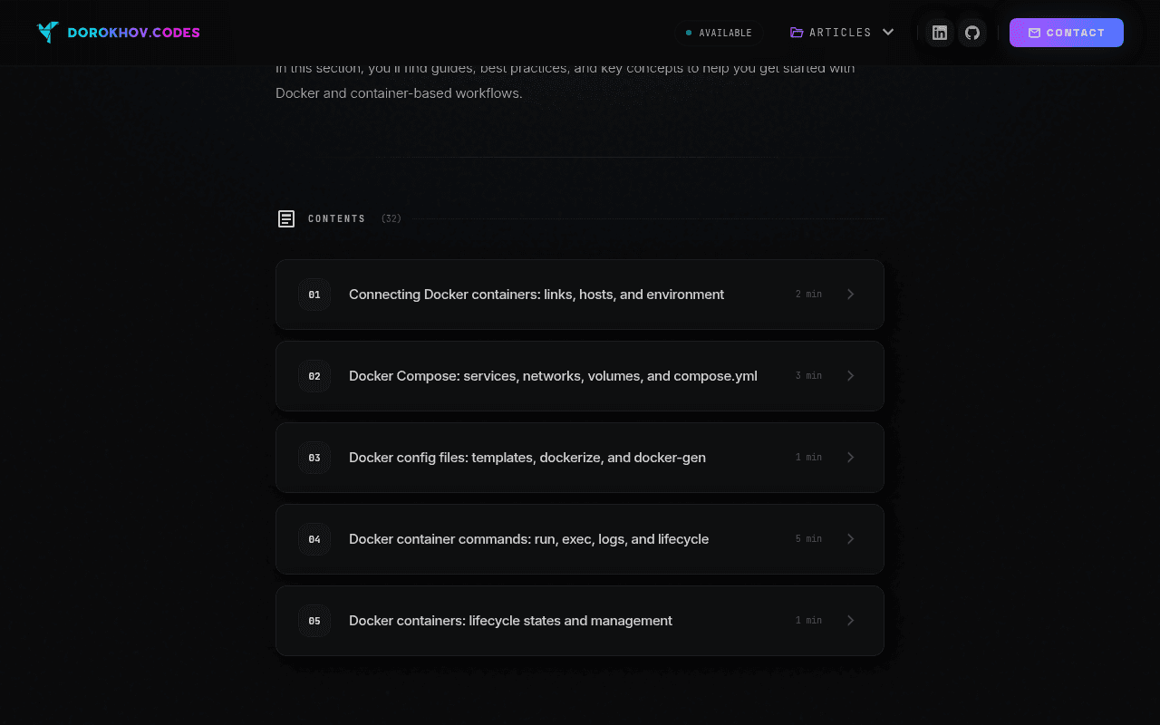Click chevron arrow on Docker Compose row
This screenshot has width=1160, height=725.
tap(850, 376)
